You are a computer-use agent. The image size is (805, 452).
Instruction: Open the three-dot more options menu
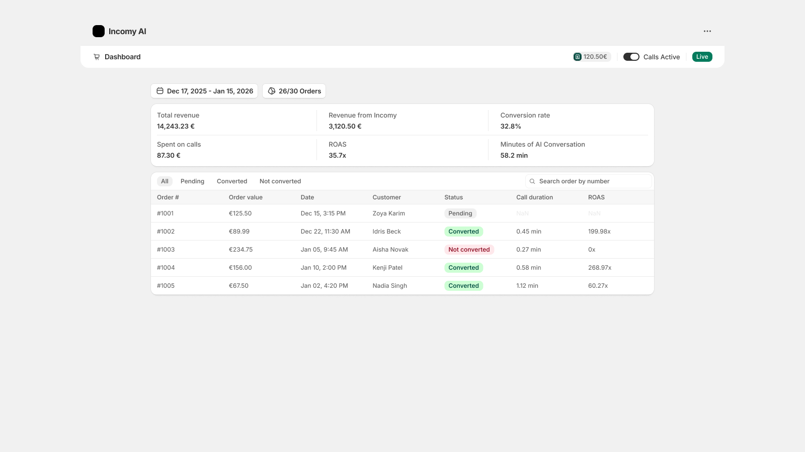tap(707, 31)
